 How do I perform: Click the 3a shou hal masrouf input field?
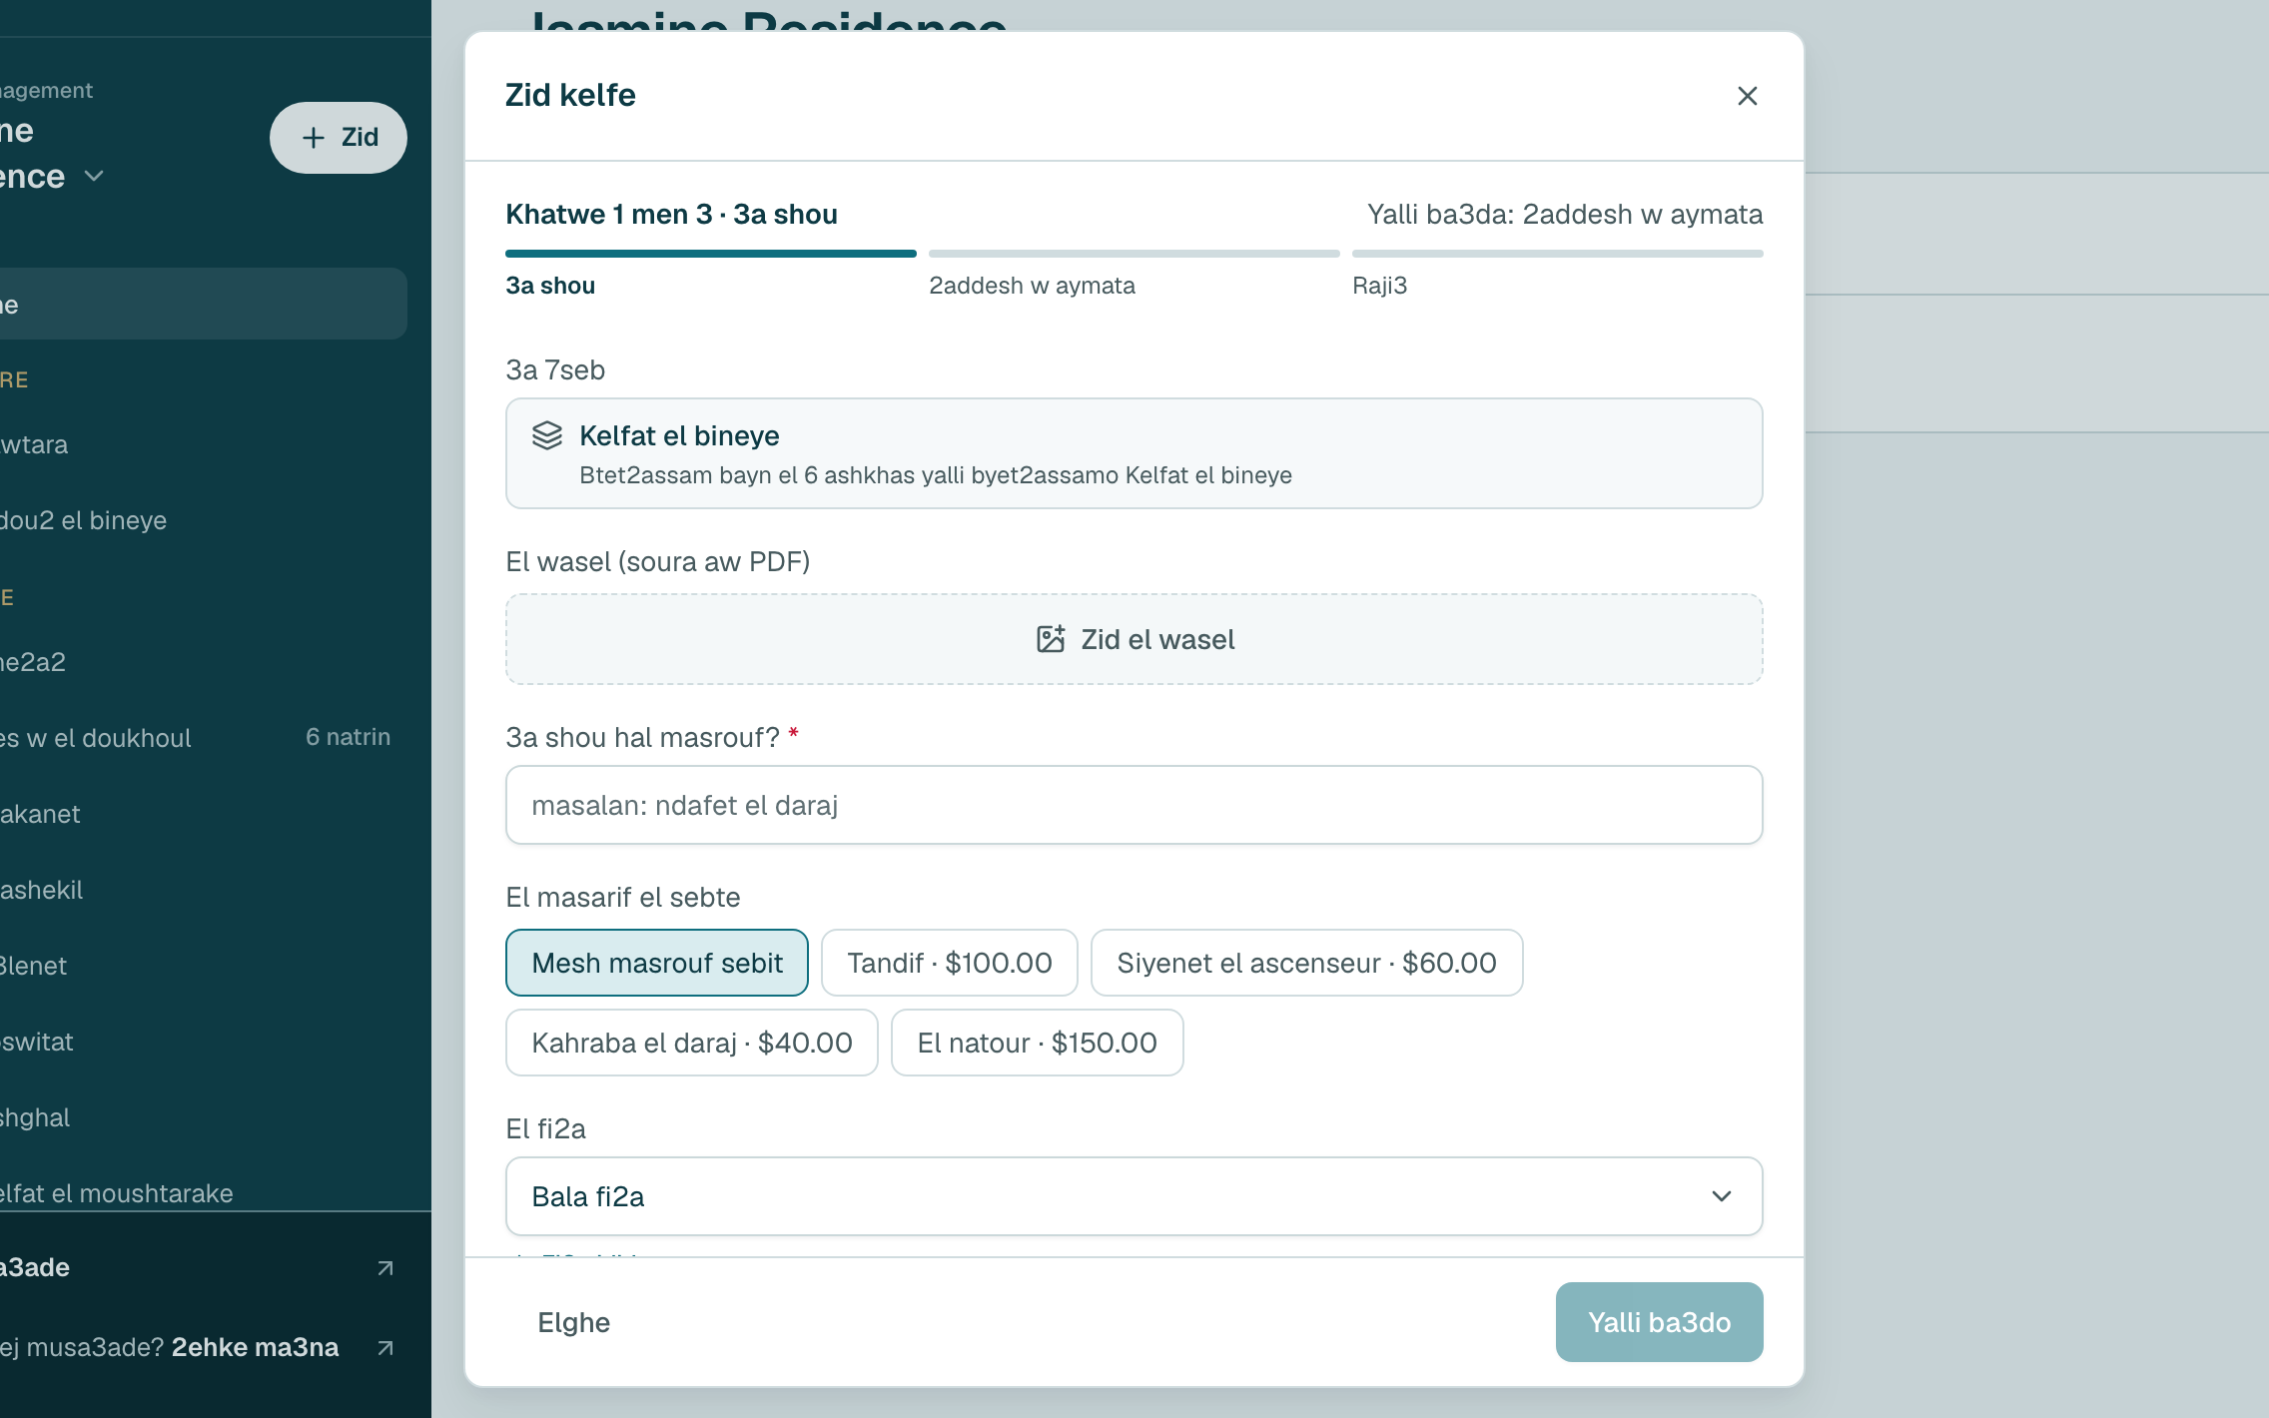1134,805
